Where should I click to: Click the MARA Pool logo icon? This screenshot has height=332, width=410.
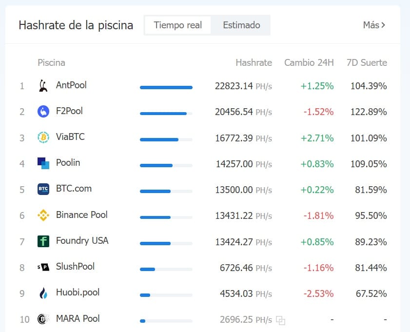click(43, 319)
